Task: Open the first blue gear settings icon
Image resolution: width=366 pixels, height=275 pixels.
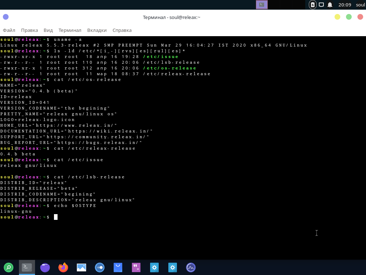Action: pyautogui.click(x=154, y=267)
